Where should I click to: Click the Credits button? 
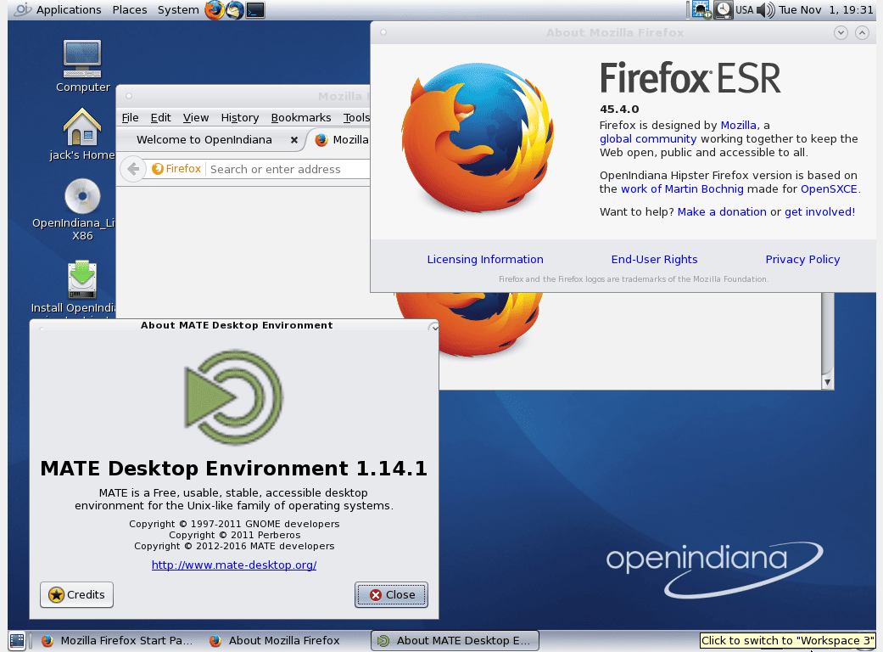76,594
